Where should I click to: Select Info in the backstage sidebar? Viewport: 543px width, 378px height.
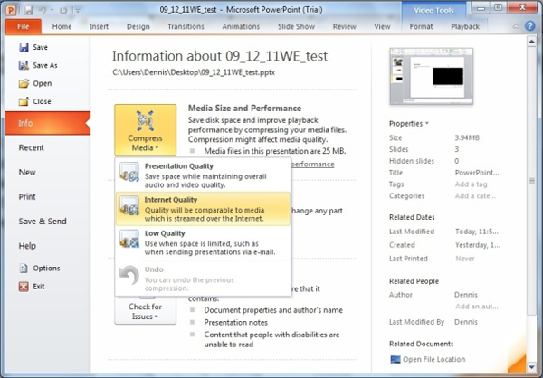tap(48, 123)
